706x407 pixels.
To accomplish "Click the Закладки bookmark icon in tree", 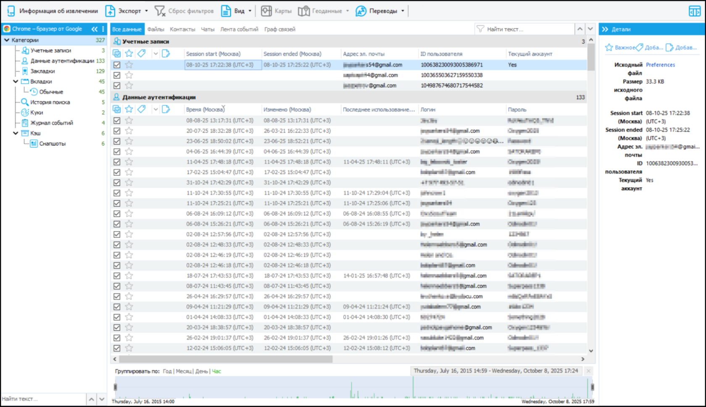I will point(25,71).
